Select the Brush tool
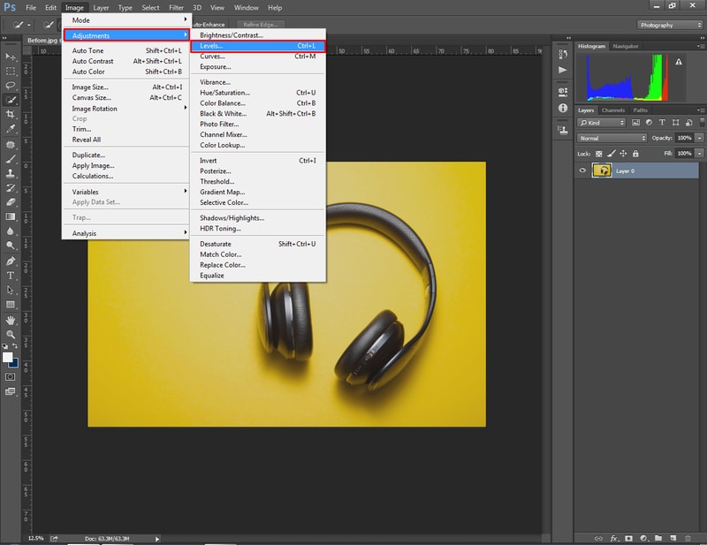Screen dimensions: 707x545 [x=10, y=159]
